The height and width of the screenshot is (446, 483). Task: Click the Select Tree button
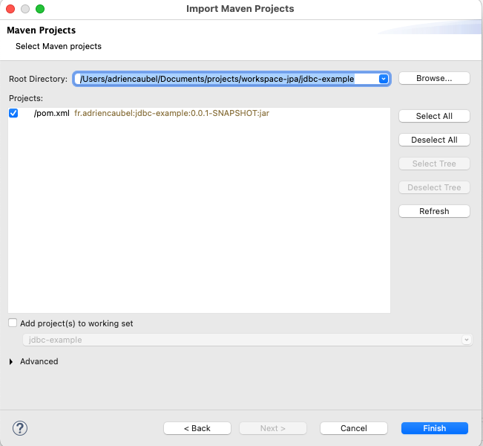point(434,164)
